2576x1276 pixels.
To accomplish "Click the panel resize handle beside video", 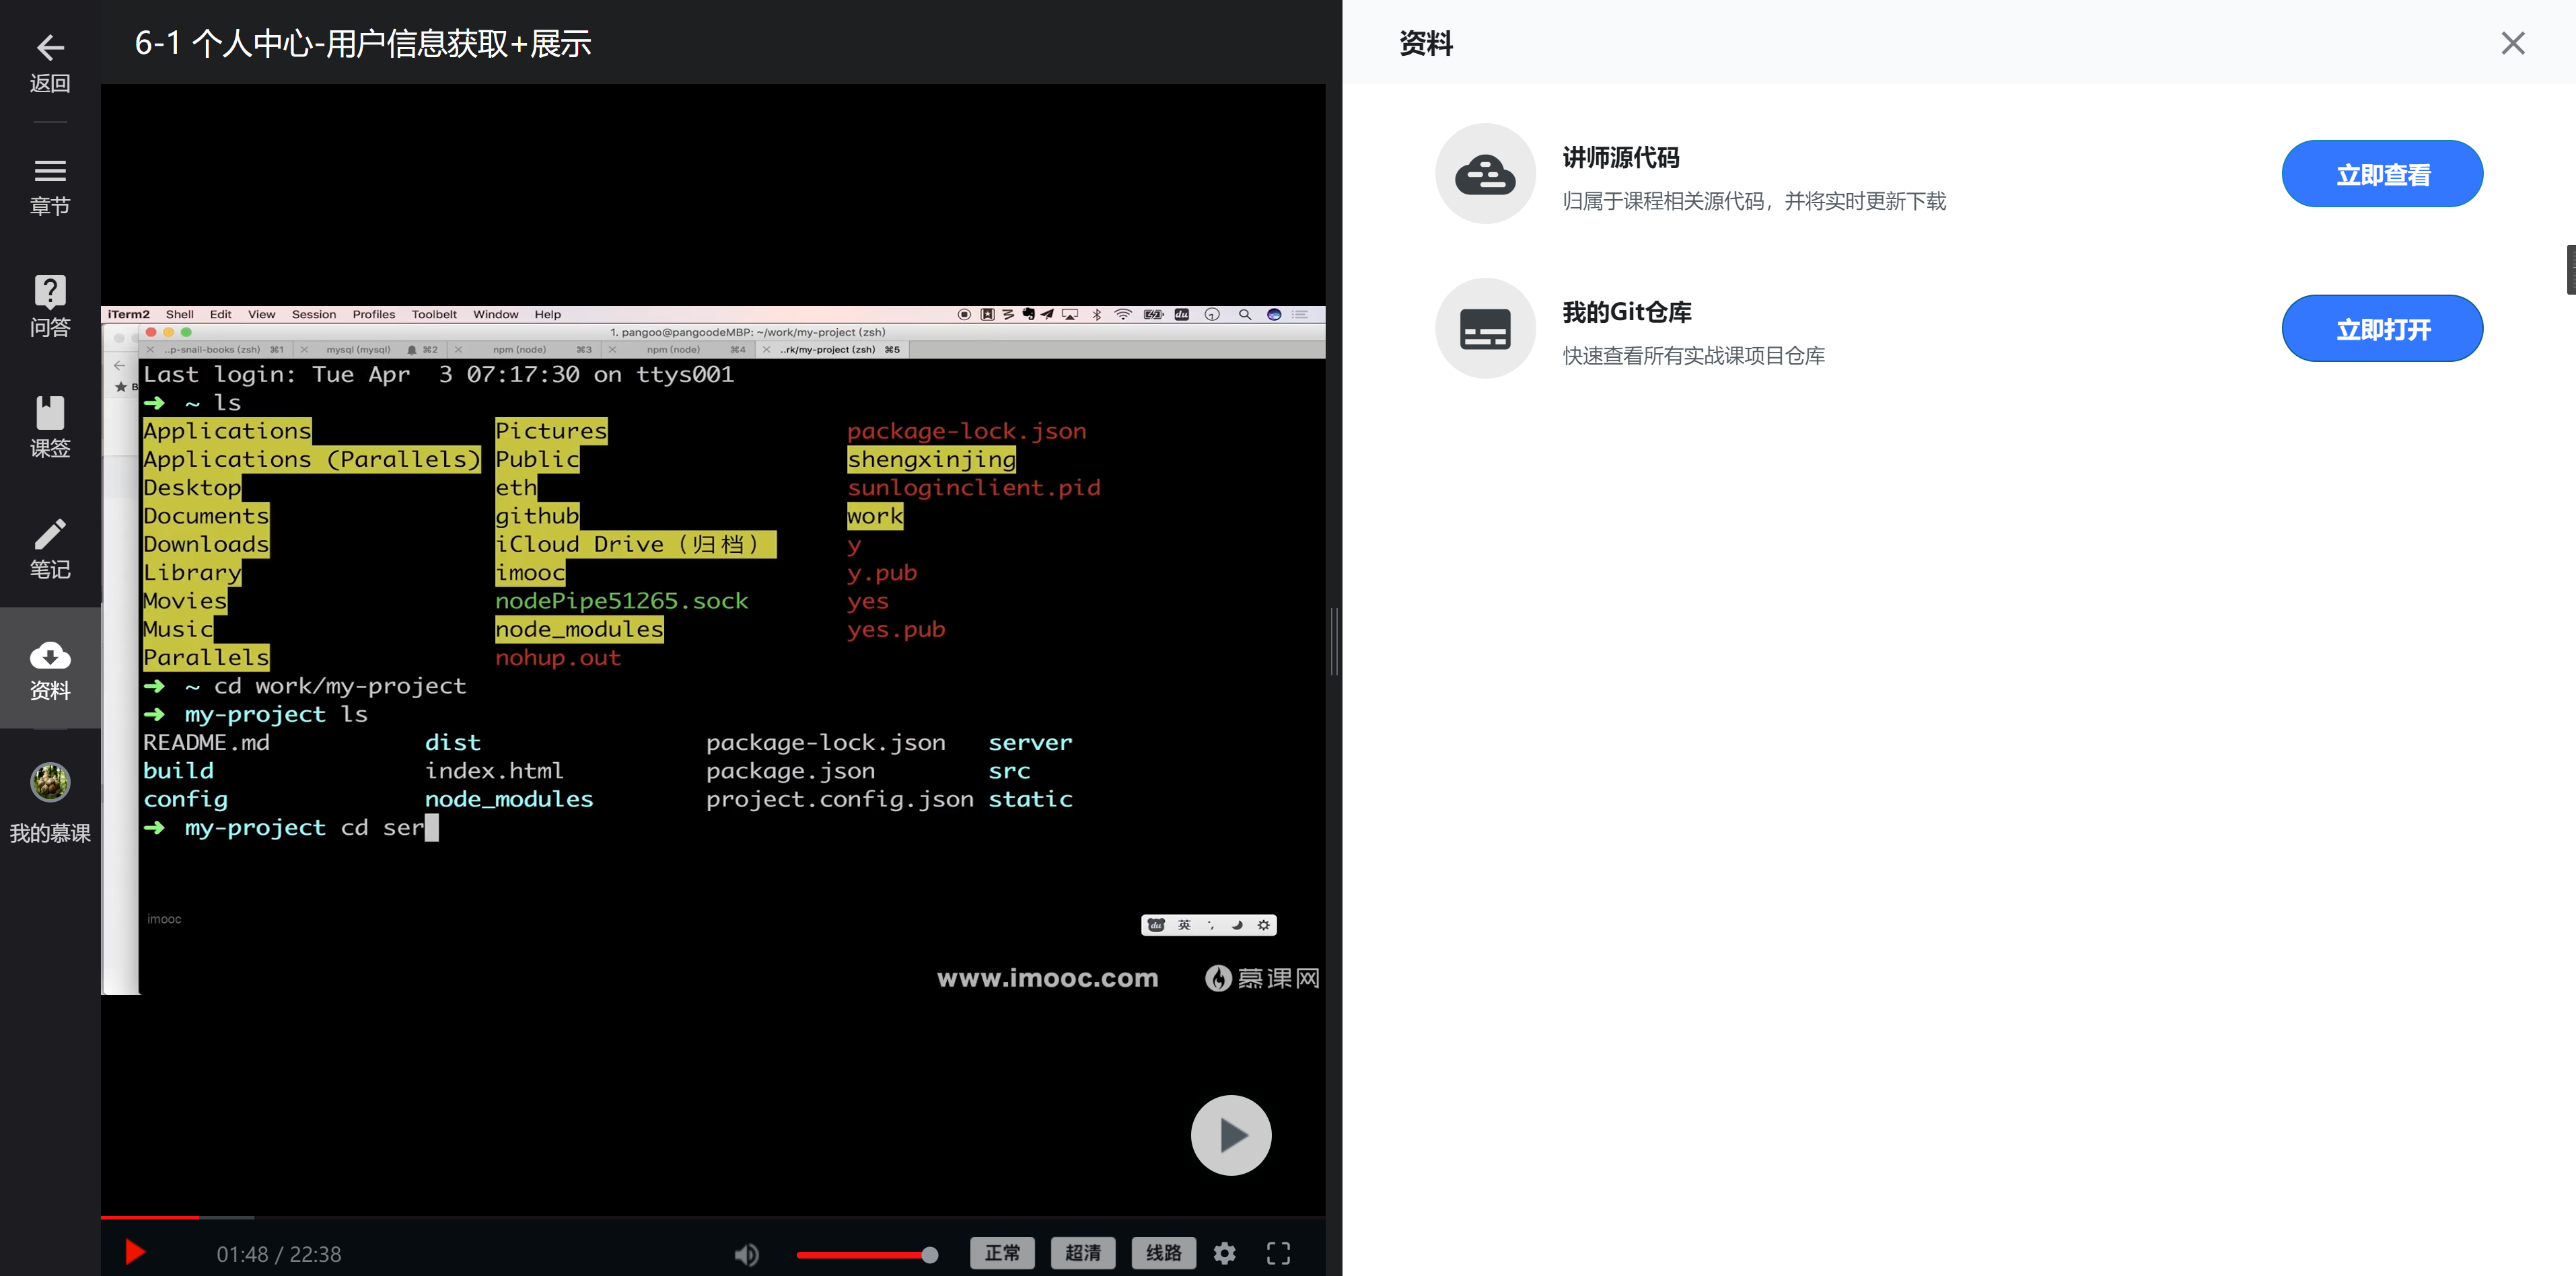I will (1334, 642).
